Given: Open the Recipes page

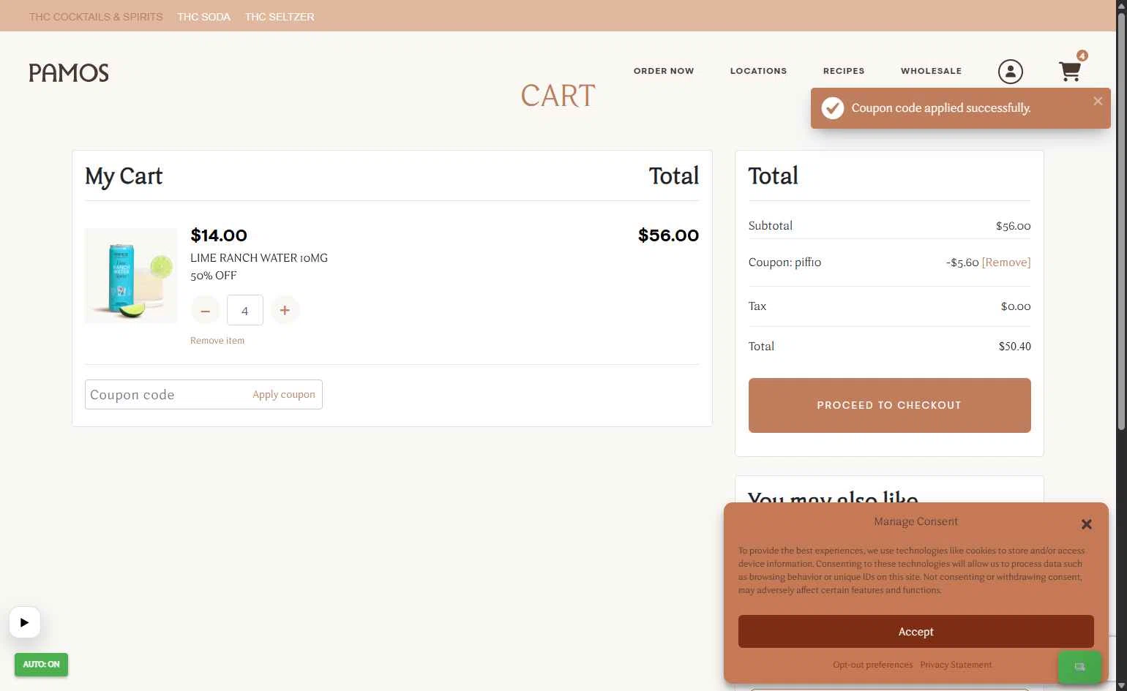Looking at the screenshot, I should pos(844,71).
